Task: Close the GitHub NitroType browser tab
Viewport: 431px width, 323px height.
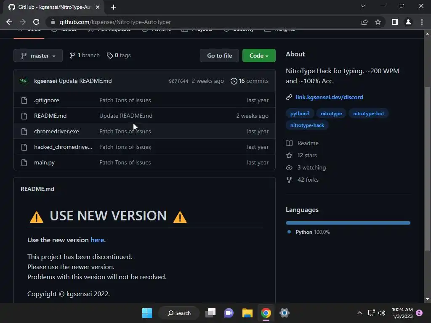Action: pos(98,7)
